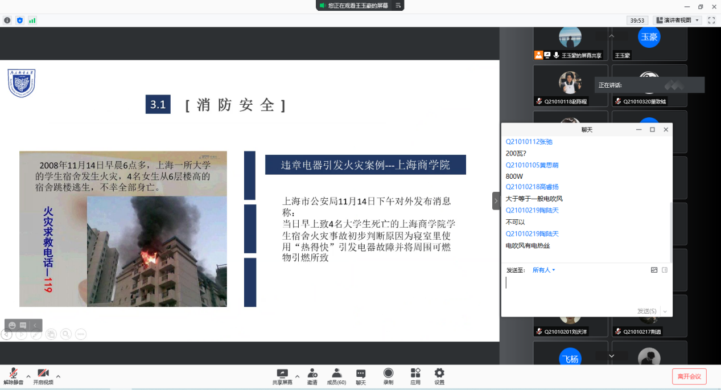Click sender name Q21010218高睿扬 in chat
Image resolution: width=721 pixels, height=390 pixels.
(532, 187)
